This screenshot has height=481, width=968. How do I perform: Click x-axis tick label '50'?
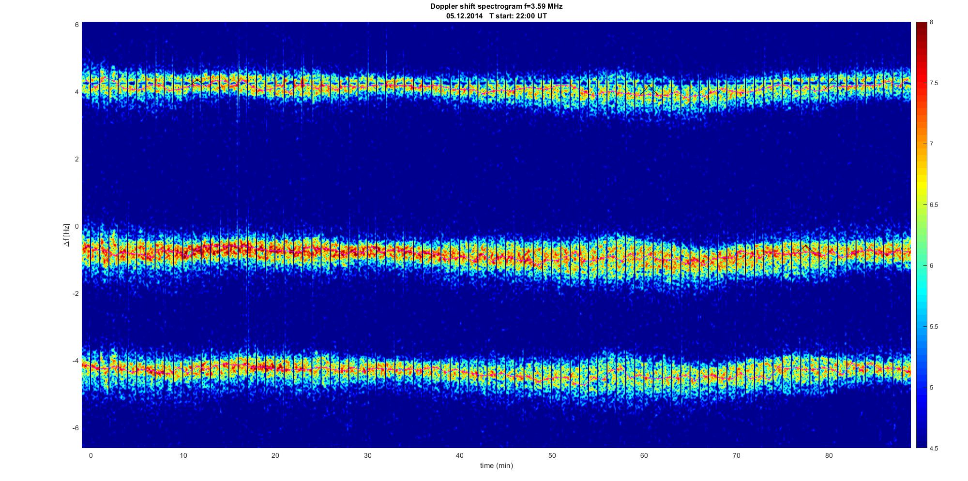point(552,455)
